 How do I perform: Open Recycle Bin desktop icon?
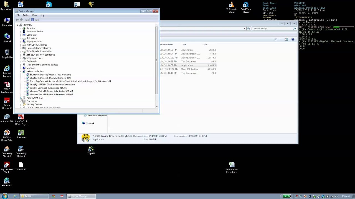click(x=7, y=54)
